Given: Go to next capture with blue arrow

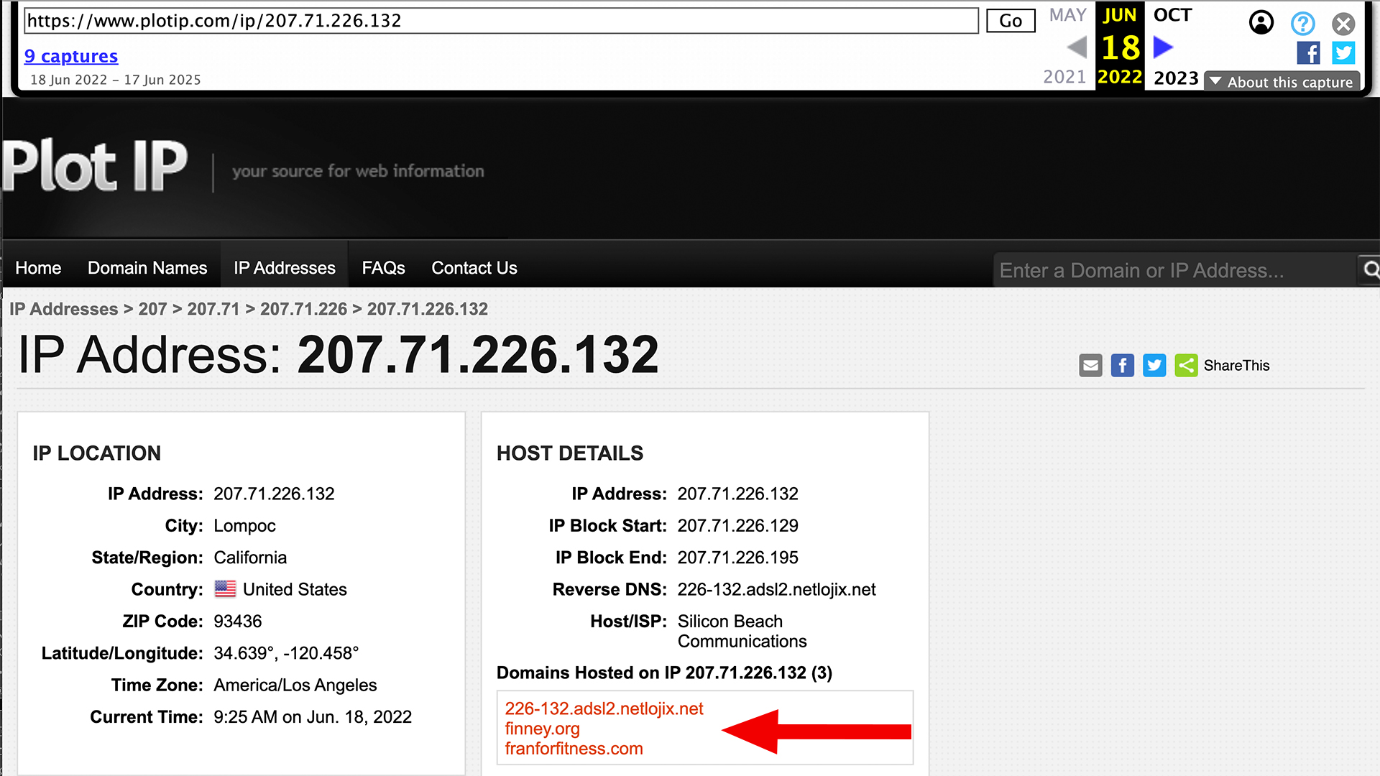Looking at the screenshot, I should tap(1163, 48).
